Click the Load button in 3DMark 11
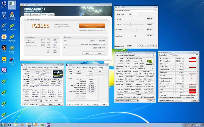The width and height of the screenshot is (204, 127). point(88,53)
